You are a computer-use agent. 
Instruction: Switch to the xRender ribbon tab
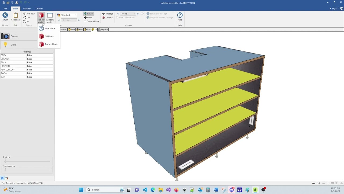pos(27,9)
